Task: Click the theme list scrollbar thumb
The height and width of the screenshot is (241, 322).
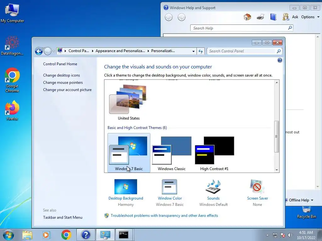Action: coord(277,137)
